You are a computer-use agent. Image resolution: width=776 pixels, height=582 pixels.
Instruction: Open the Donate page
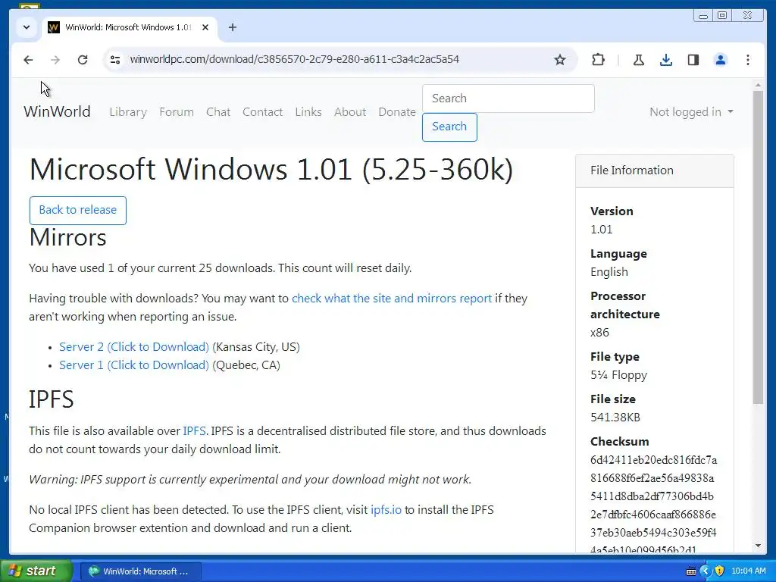(397, 112)
